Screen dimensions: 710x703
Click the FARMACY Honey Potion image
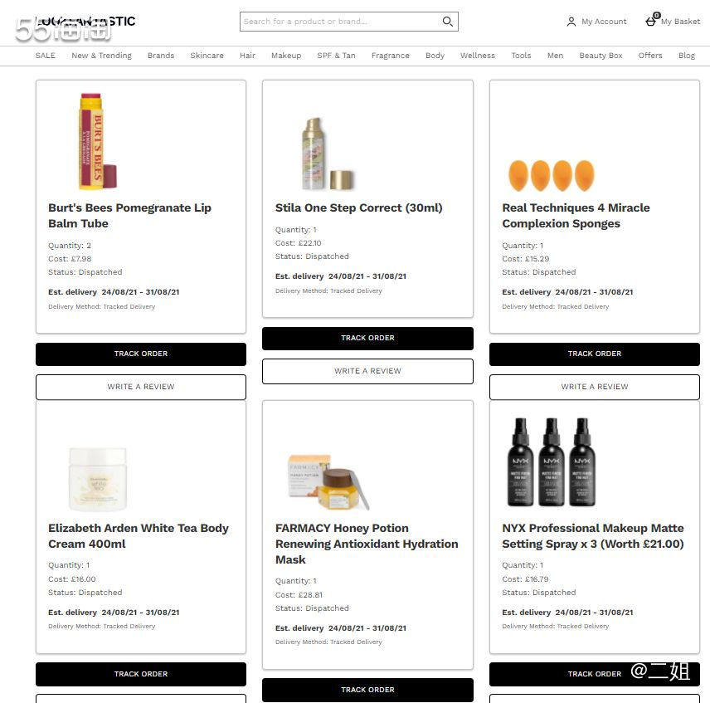click(x=328, y=482)
